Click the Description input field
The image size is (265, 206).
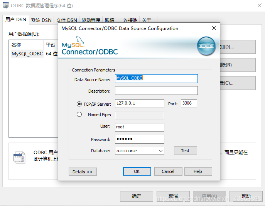pyautogui.click(x=156, y=91)
